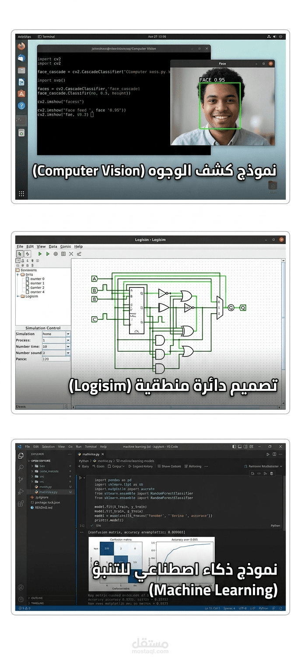Open Run and Debug in the VS Code activity bar
The width and height of the screenshot is (301, 668).
[x=21, y=491]
